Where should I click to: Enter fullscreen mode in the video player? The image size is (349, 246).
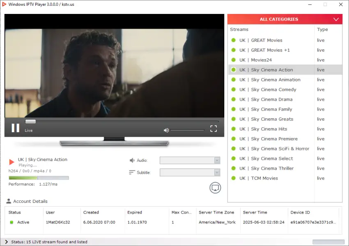click(214, 129)
